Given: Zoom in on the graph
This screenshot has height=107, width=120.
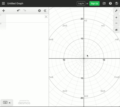Looking at the screenshot, I should pos(116,17).
